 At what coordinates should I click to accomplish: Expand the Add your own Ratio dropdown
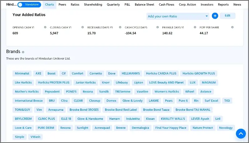tap(178, 16)
